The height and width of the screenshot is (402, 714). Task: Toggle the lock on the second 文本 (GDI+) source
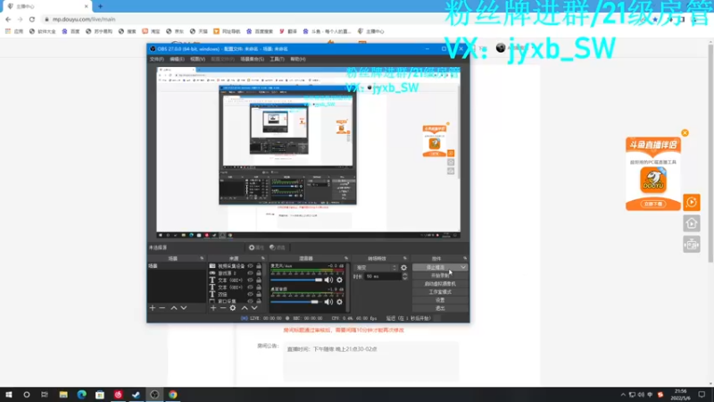click(x=259, y=288)
